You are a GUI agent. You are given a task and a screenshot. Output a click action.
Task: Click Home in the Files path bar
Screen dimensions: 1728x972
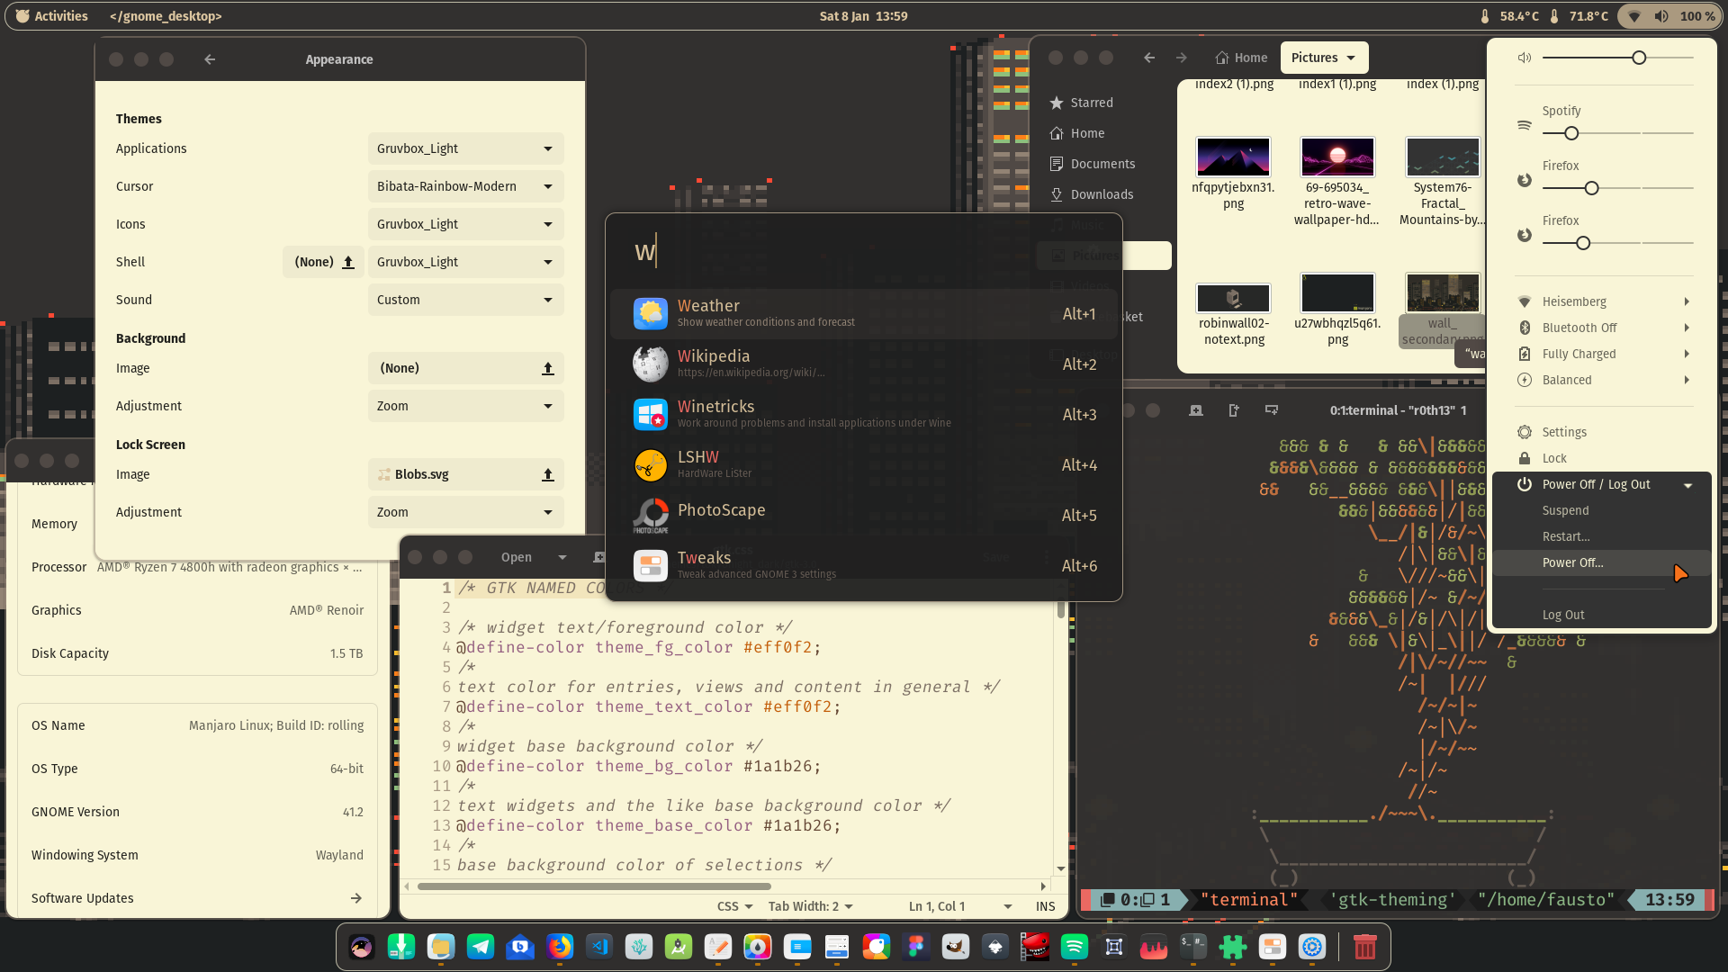1241,58
